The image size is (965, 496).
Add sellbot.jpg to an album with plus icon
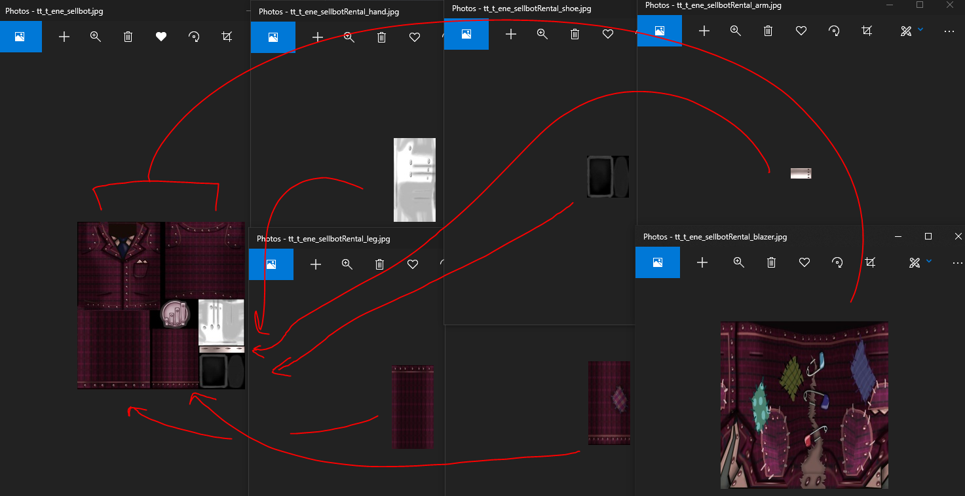(x=64, y=37)
